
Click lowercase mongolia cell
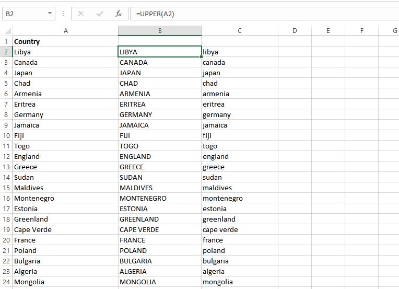pyautogui.click(x=240, y=282)
